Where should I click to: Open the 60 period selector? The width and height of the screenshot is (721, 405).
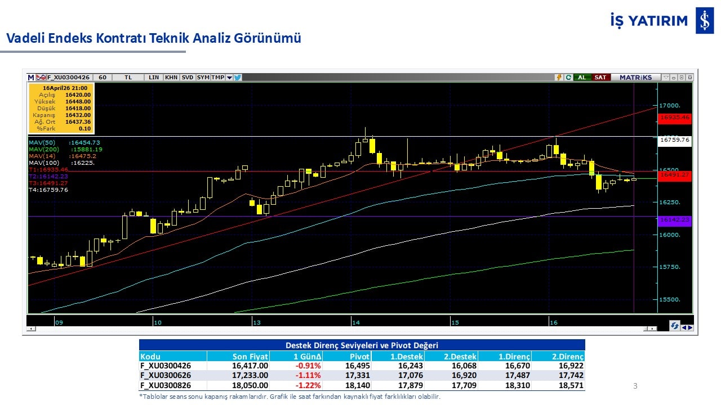tap(102, 78)
